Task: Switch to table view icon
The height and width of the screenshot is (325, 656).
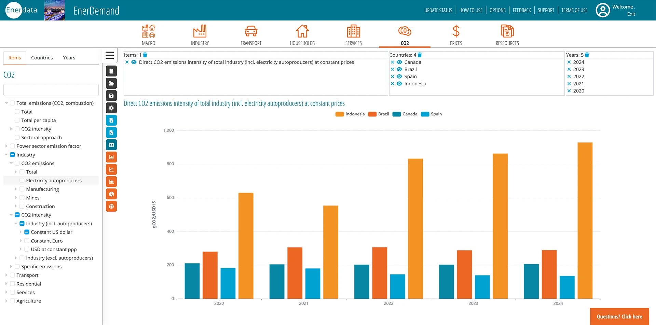Action: 111,145
